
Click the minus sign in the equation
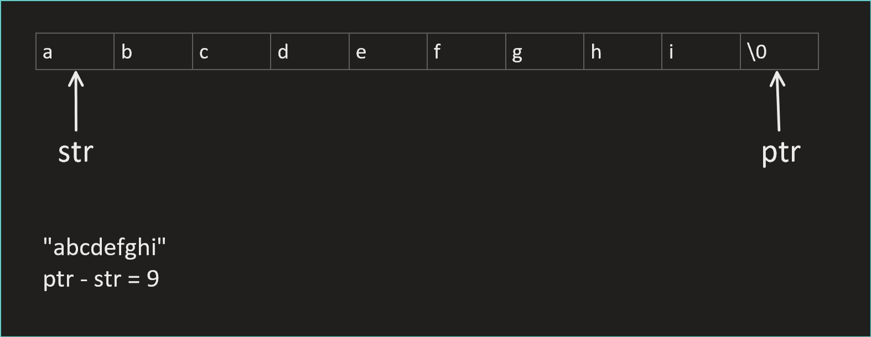[x=84, y=280]
